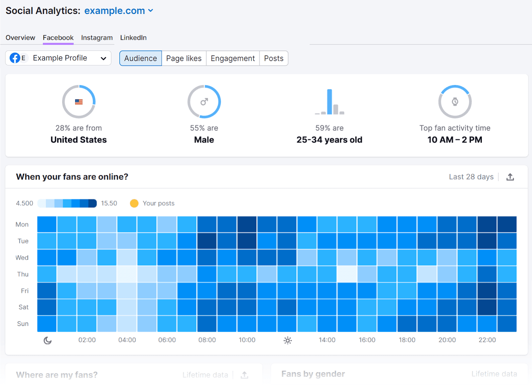Click the United States flag donut chart
Viewport: 532px width, 386px height.
pyautogui.click(x=78, y=101)
